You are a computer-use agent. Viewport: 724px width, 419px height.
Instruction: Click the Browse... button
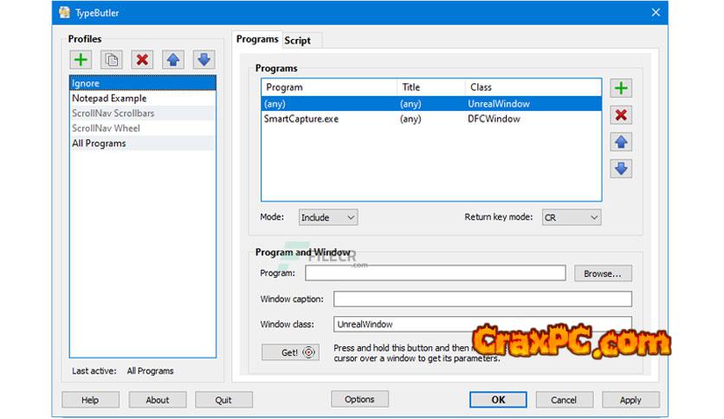603,274
